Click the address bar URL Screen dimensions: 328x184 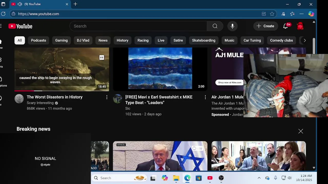click(38, 14)
